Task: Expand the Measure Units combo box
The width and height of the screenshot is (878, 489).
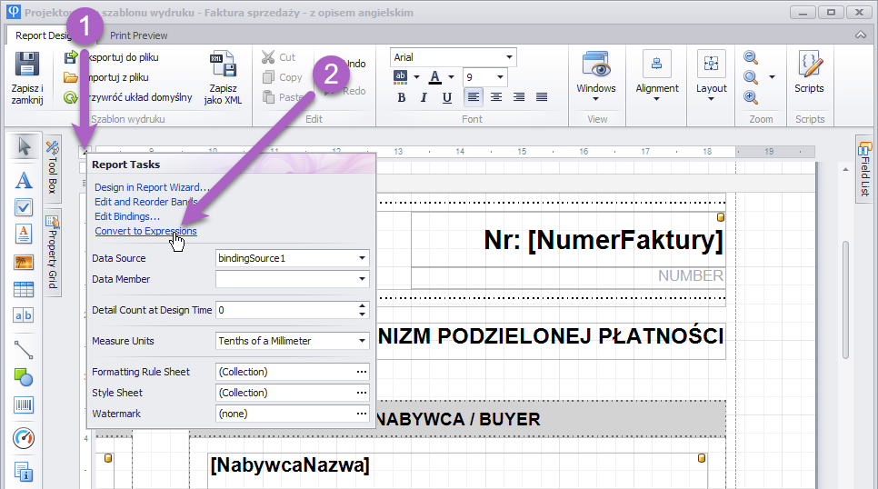Action: click(x=363, y=341)
